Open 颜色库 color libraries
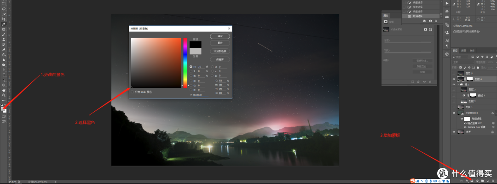497x184 pixels. pyautogui.click(x=220, y=59)
